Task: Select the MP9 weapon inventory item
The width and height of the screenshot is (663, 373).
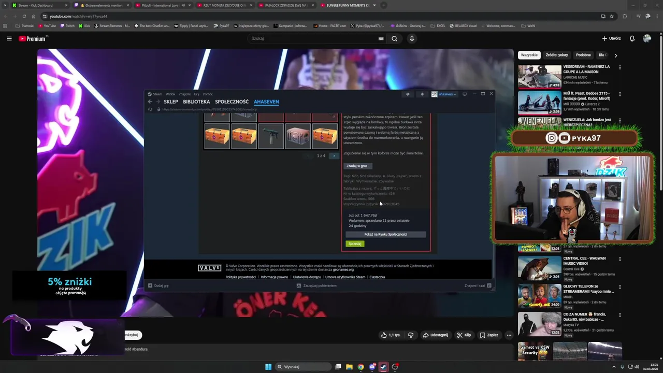Action: click(271, 136)
